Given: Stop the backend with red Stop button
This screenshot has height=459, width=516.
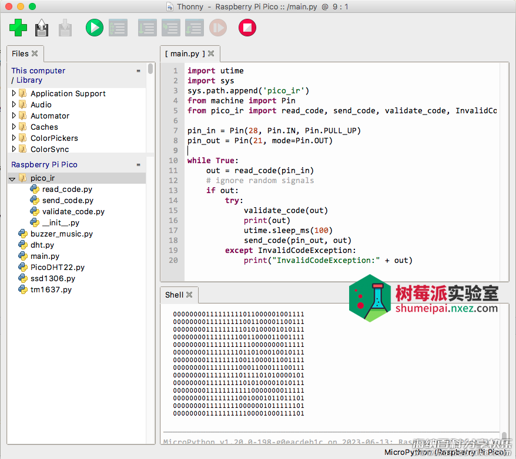Looking at the screenshot, I should coord(247,28).
